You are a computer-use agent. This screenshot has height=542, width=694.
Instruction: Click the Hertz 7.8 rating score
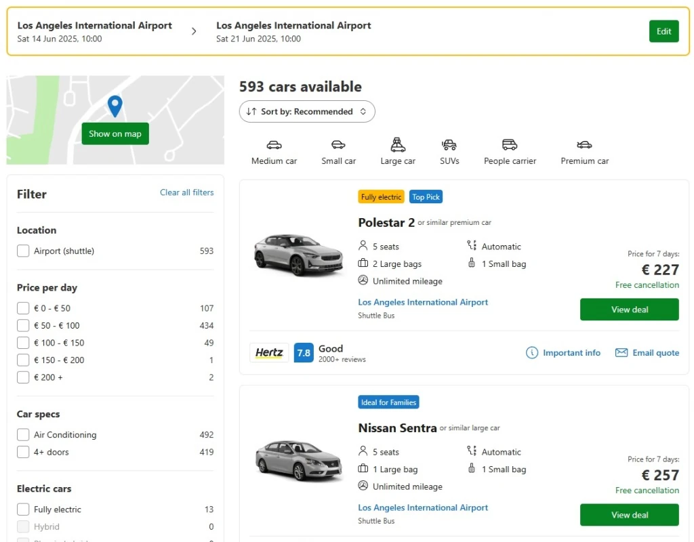click(304, 352)
